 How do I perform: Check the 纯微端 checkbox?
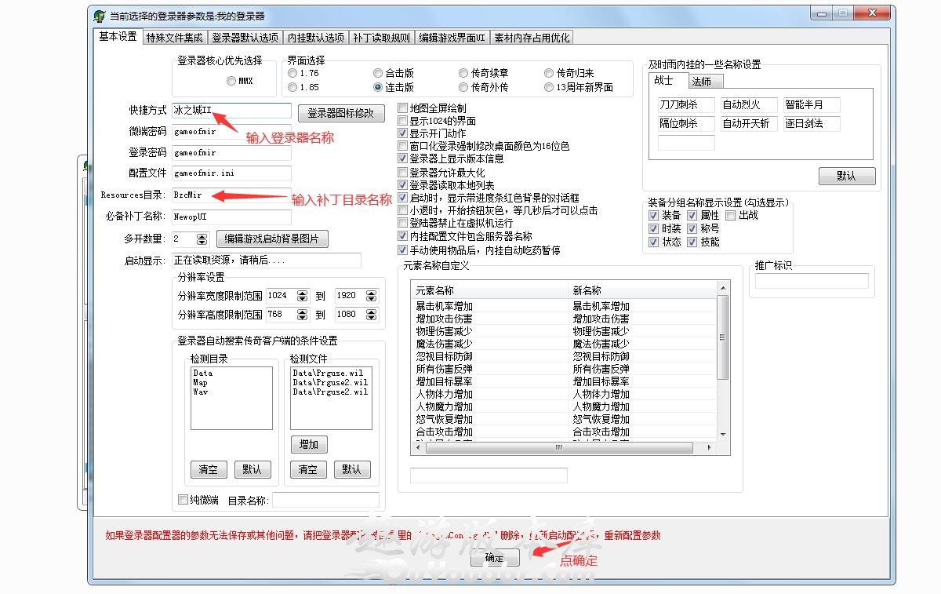click(x=183, y=500)
